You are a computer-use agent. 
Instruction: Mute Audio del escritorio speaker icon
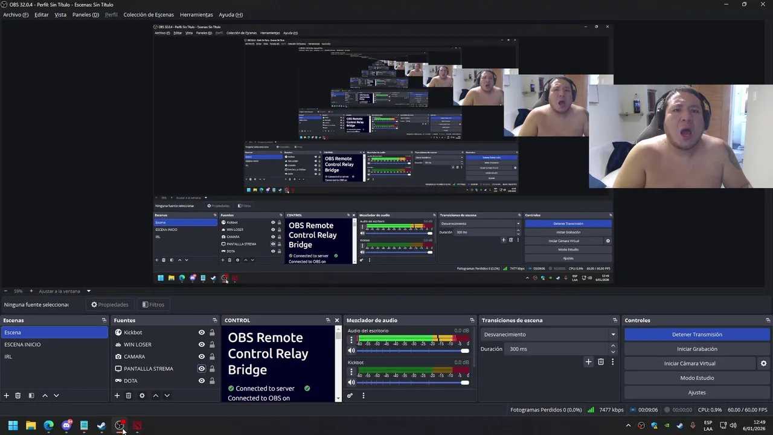(x=351, y=350)
